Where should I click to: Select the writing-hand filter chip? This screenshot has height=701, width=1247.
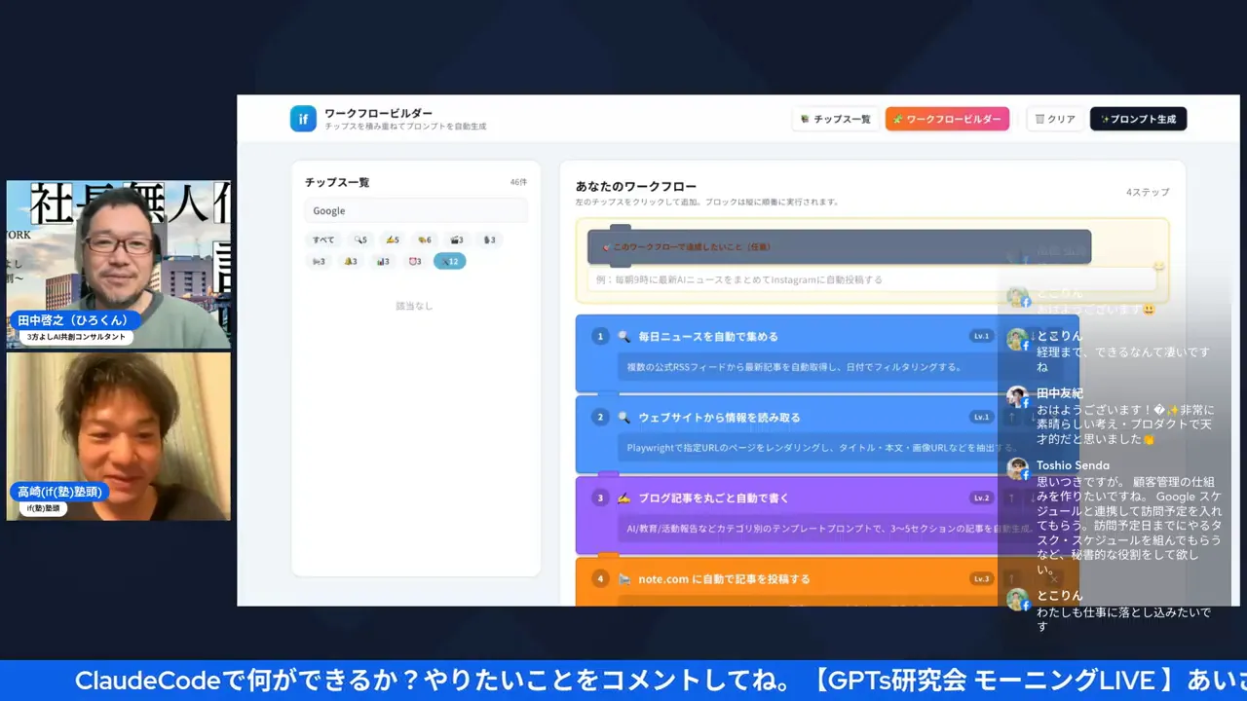394,240
